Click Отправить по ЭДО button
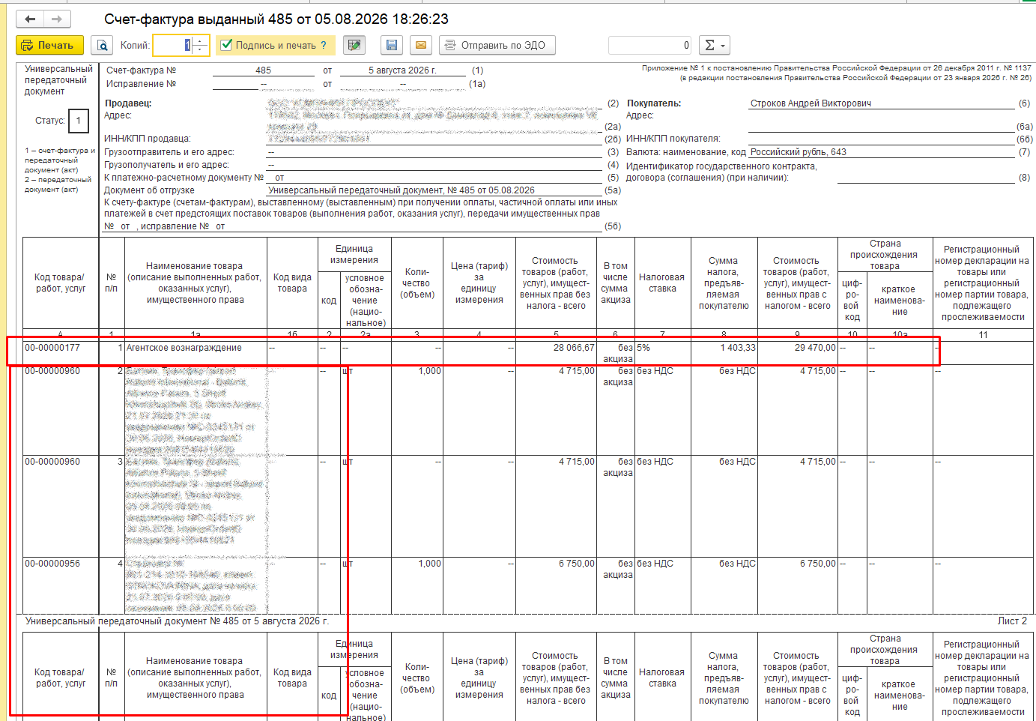The height and width of the screenshot is (721, 1036). tap(497, 46)
